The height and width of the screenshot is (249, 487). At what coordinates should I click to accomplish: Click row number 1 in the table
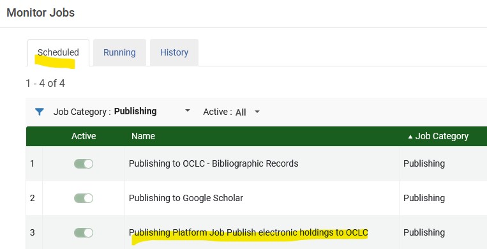(33, 163)
